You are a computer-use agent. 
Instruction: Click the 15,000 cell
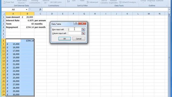[x=13, y=44]
